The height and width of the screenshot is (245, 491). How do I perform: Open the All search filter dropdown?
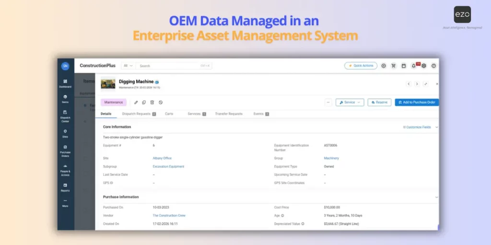pos(128,66)
